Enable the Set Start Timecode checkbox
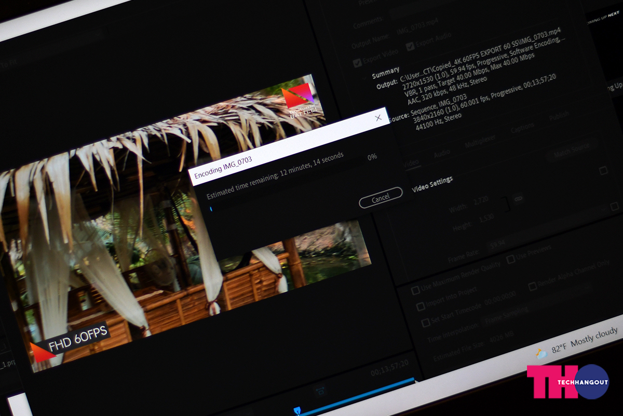This screenshot has width=623, height=416. tap(426, 323)
